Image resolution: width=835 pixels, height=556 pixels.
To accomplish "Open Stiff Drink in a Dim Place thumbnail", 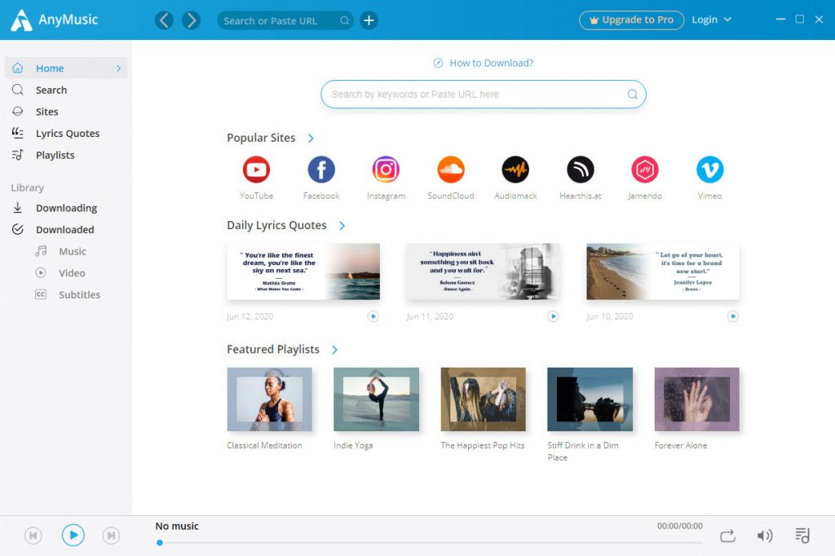I will point(590,399).
